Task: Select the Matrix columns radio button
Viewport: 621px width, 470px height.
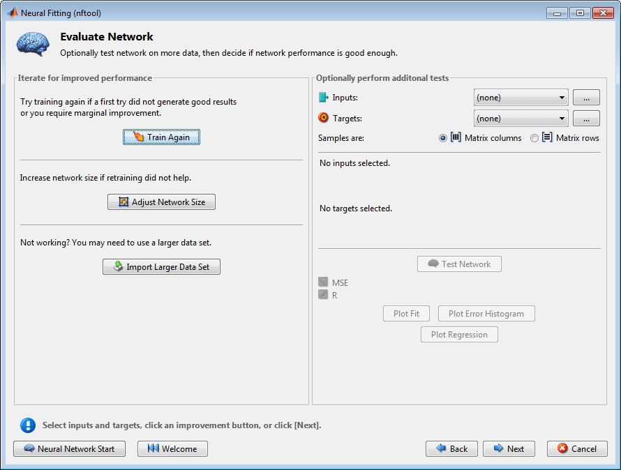Action: (443, 138)
